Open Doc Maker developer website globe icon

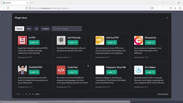pos(145,87)
